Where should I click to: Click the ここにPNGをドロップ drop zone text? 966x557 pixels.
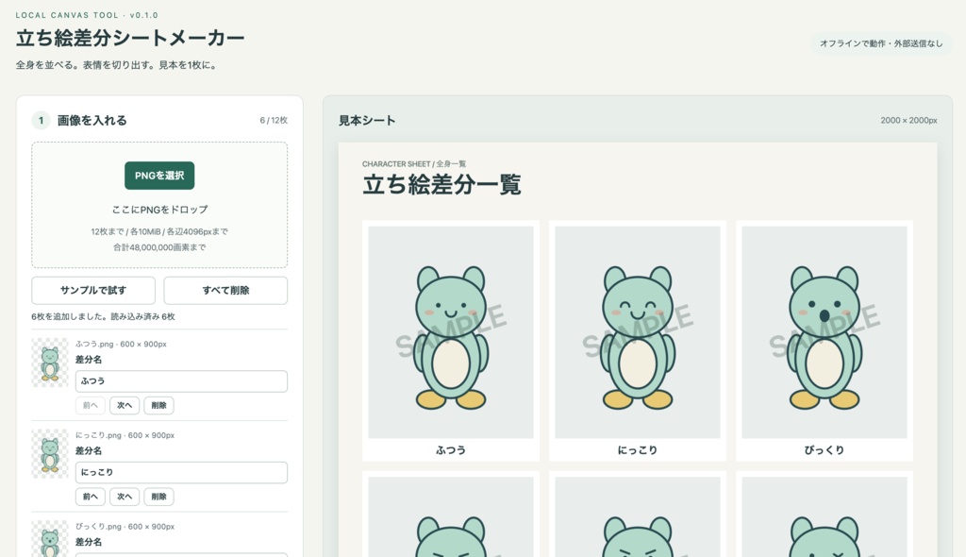159,210
